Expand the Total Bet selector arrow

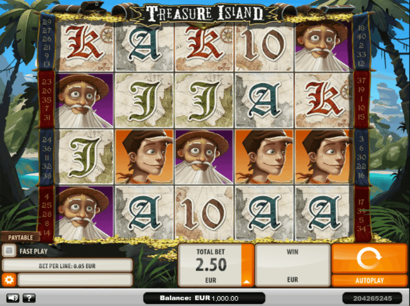tap(247, 282)
